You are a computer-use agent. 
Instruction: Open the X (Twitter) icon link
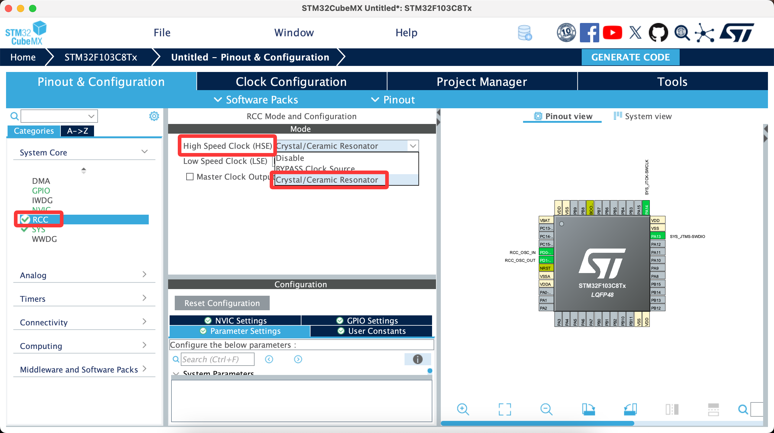tap(635, 33)
